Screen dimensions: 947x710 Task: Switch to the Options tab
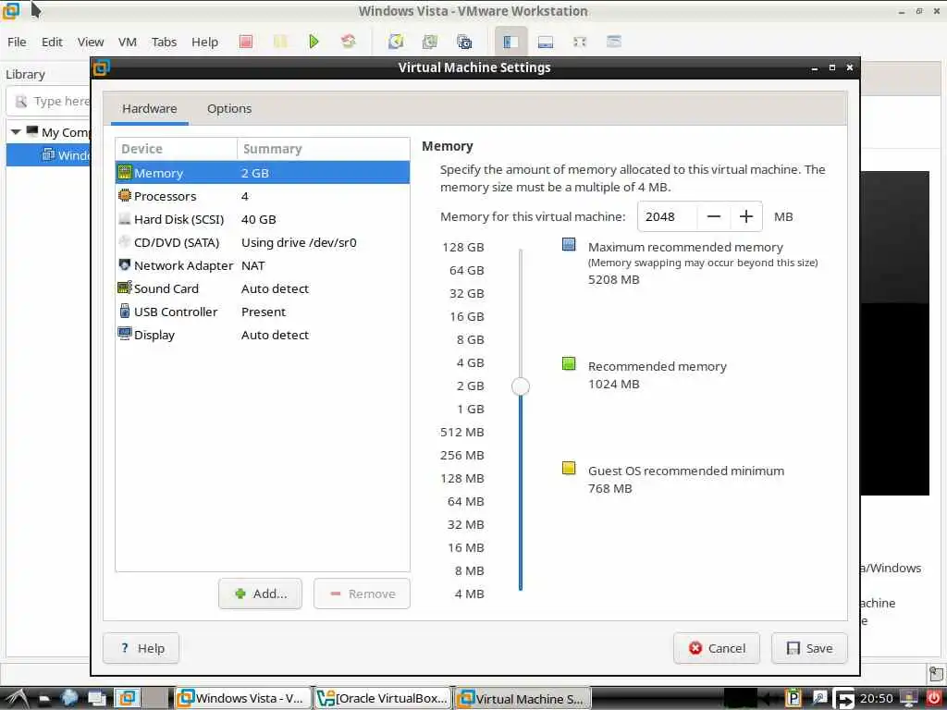[x=229, y=109]
